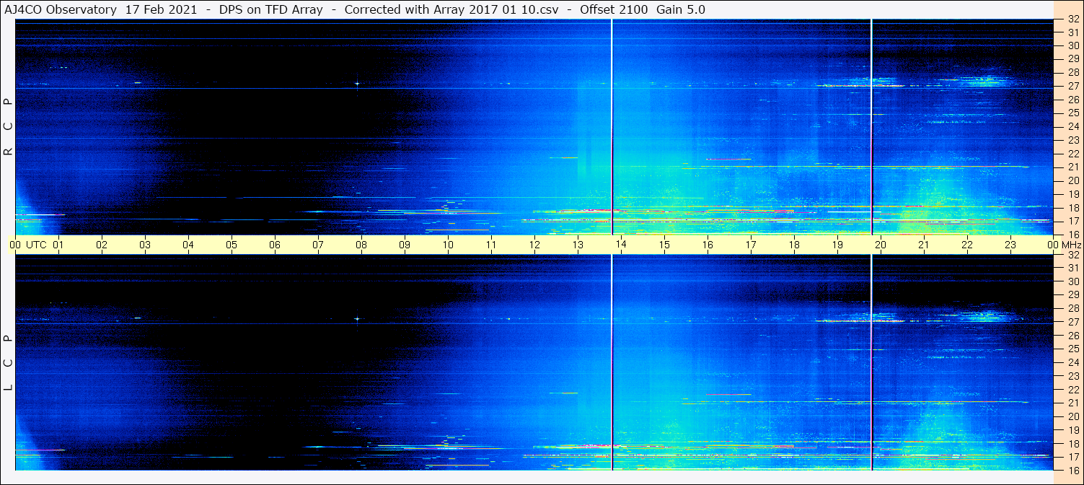Click LCP panel frequency label '27'
1084x485 pixels.
click(x=1073, y=322)
